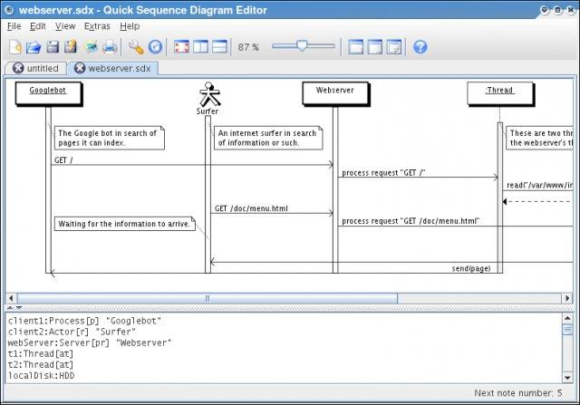Close the webserver.sdx tab

[x=79, y=68]
